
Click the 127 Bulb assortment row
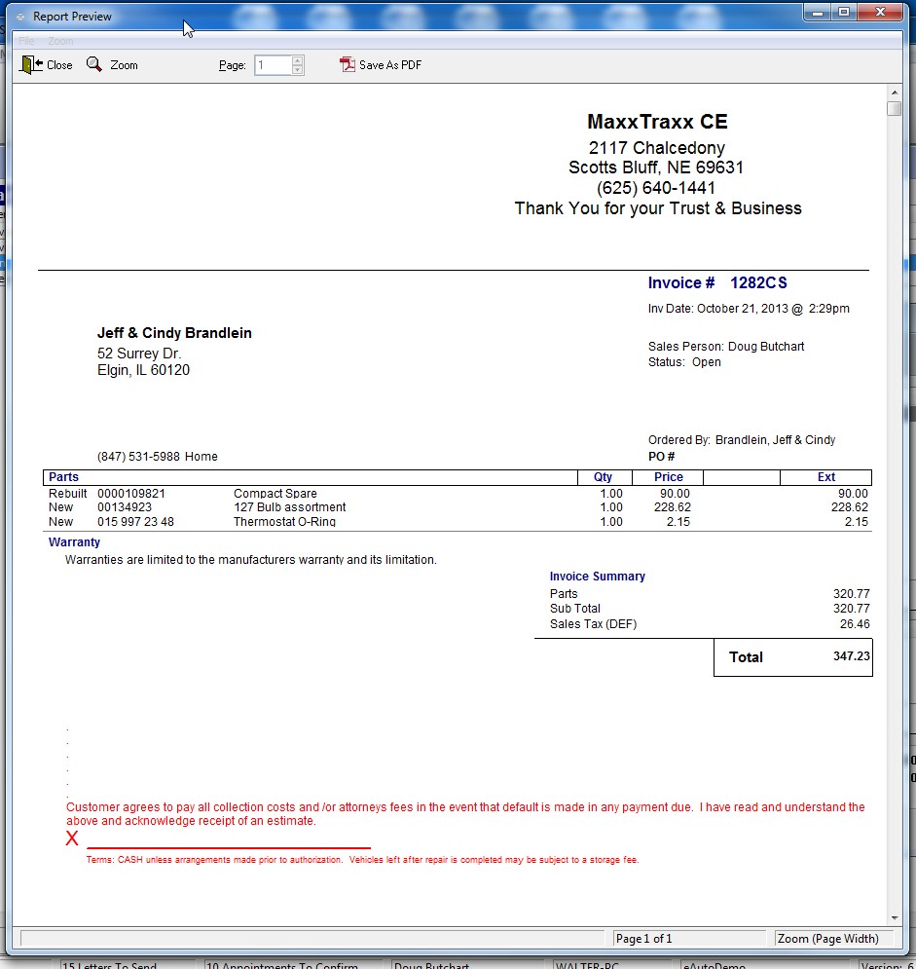click(458, 507)
